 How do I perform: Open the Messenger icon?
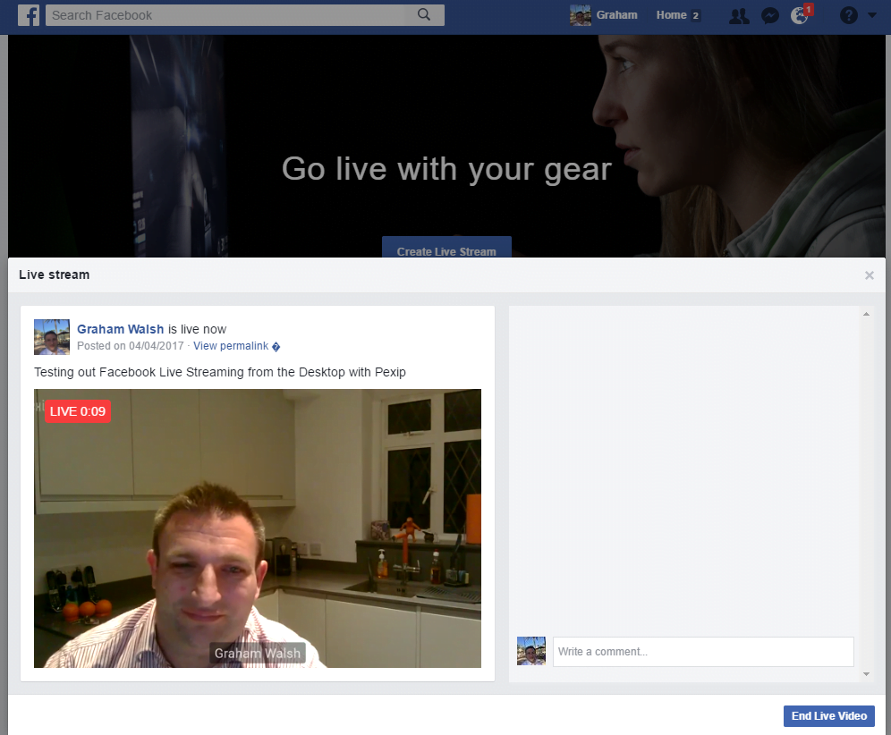770,15
